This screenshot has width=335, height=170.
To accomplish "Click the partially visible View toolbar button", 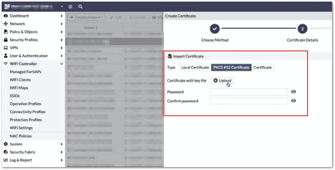I will [157, 17].
